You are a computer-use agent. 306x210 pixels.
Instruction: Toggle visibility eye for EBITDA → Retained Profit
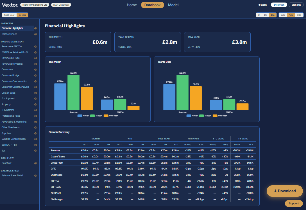[x=35, y=53]
